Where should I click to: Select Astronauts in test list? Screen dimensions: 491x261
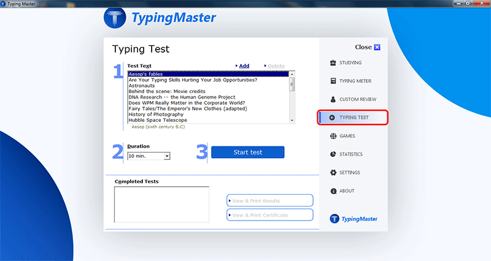tap(208, 86)
